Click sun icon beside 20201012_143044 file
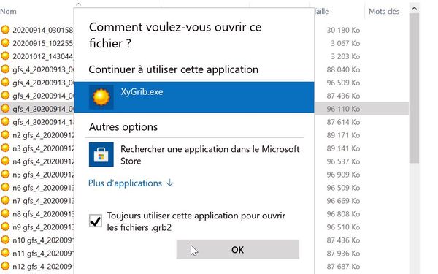438x274 pixels. click(x=5, y=56)
